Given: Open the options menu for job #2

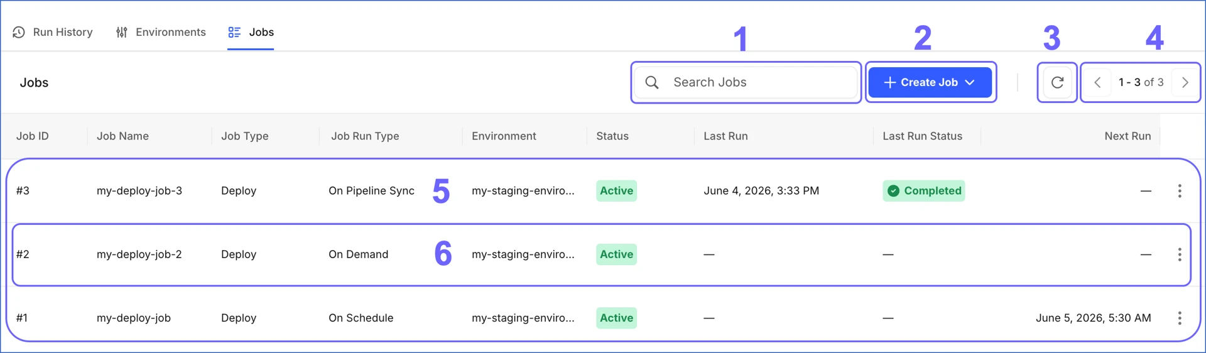Looking at the screenshot, I should [x=1180, y=254].
